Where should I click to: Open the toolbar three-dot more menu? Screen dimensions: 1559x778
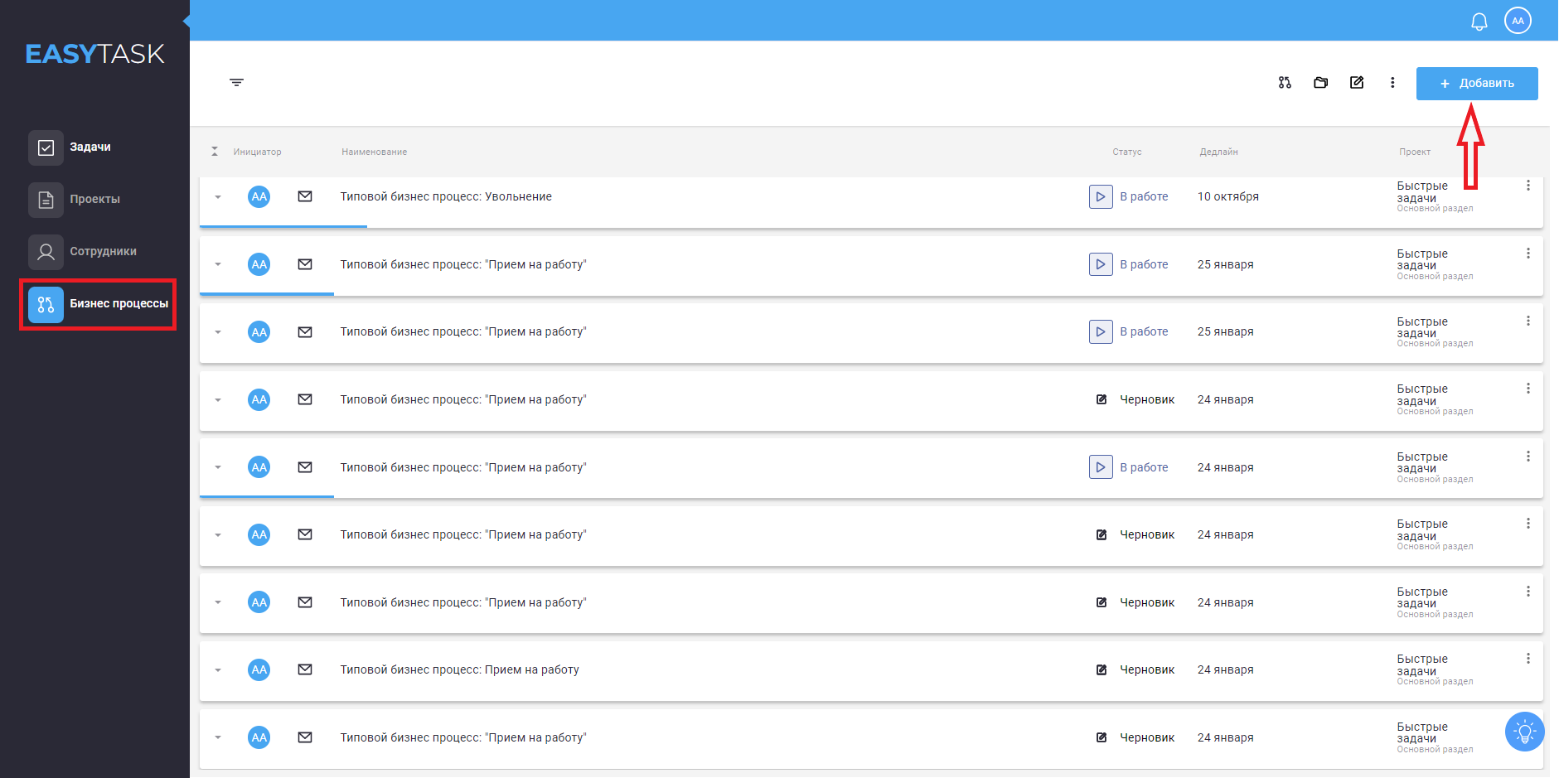(x=1392, y=83)
